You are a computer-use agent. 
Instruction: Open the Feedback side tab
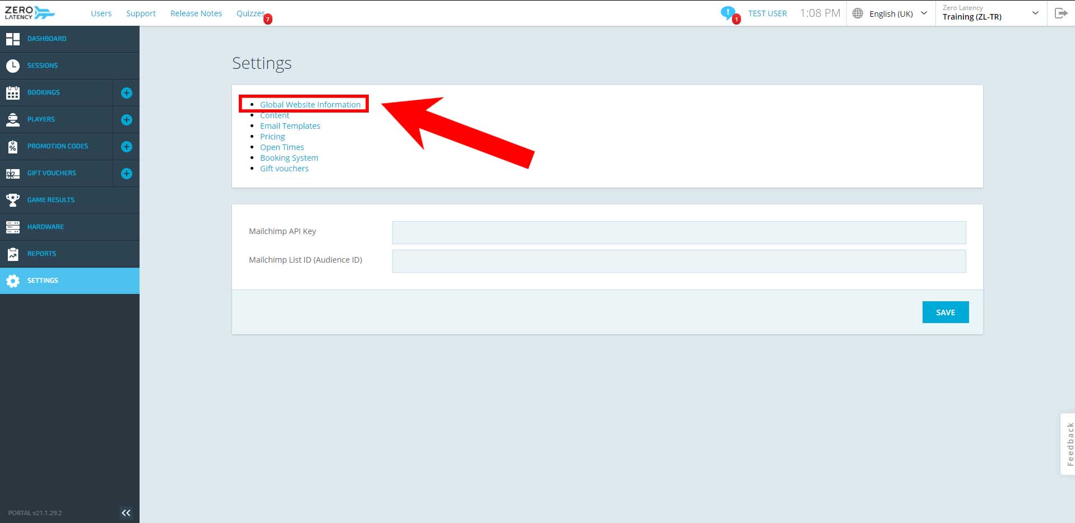[x=1068, y=444]
